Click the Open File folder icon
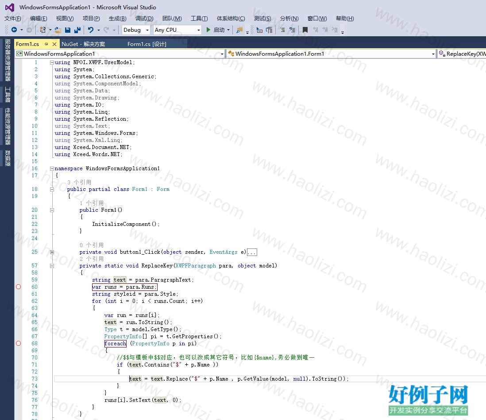This screenshot has height=420, width=486. pos(58,30)
